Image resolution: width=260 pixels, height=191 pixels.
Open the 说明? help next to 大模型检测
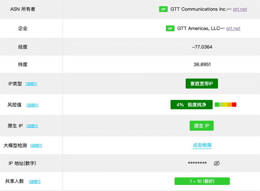[36, 145]
